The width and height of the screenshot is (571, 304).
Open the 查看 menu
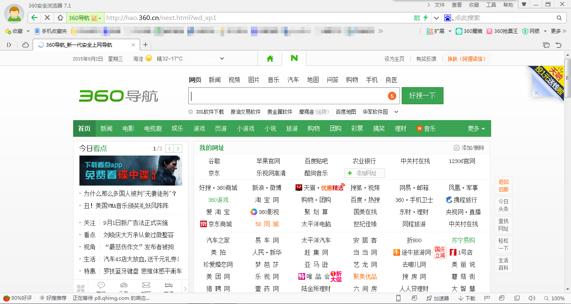457,5
